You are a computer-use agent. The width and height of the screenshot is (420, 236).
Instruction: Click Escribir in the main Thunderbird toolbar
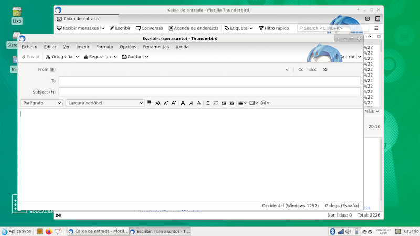120,28
